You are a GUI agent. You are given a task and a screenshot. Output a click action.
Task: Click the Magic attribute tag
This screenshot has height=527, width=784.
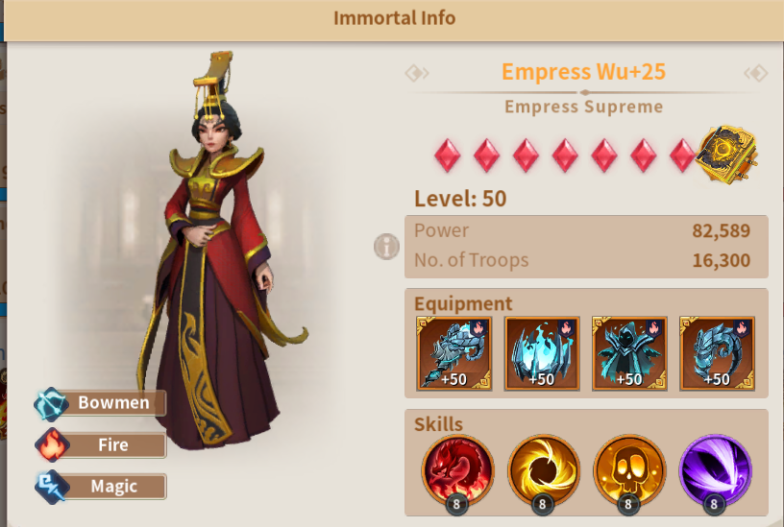click(113, 486)
